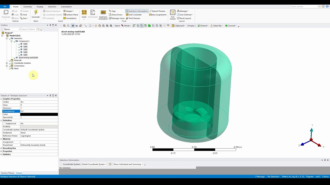This screenshot has width=330, height=185.
Task: Open Print Preview
Action: (x=133, y=18)
